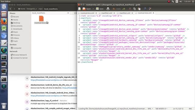Go back in the Files window
This screenshot has height=110, width=195.
point(10,9)
